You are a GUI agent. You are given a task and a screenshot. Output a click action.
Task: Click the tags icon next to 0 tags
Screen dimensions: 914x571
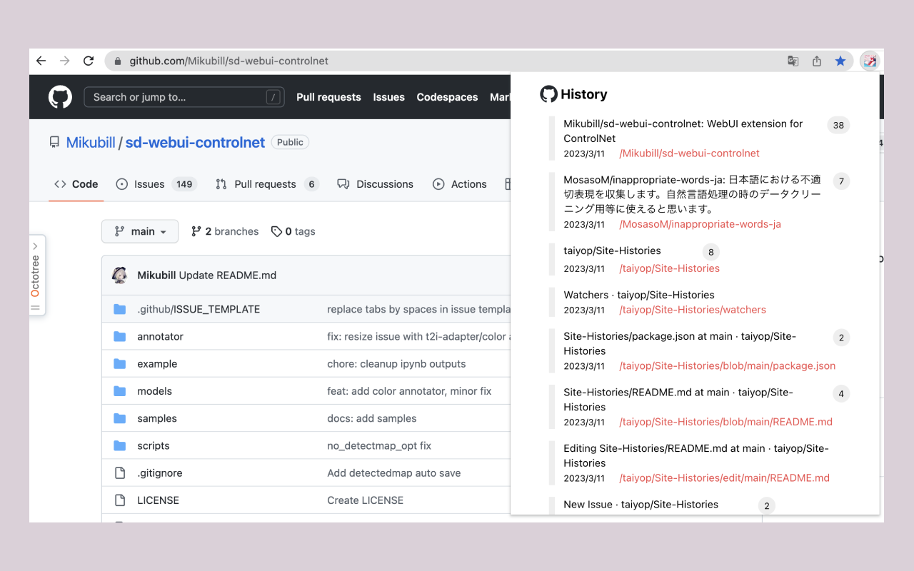(x=276, y=231)
